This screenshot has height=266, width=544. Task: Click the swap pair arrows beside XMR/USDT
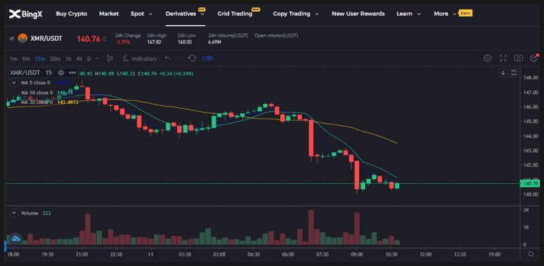[12, 39]
